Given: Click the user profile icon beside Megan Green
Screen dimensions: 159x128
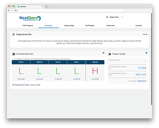Looking at the screenshot, I should click(107, 17).
